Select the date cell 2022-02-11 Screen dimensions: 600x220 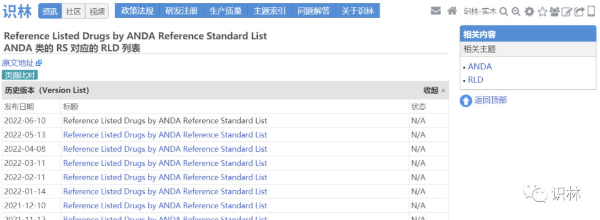[24, 177]
